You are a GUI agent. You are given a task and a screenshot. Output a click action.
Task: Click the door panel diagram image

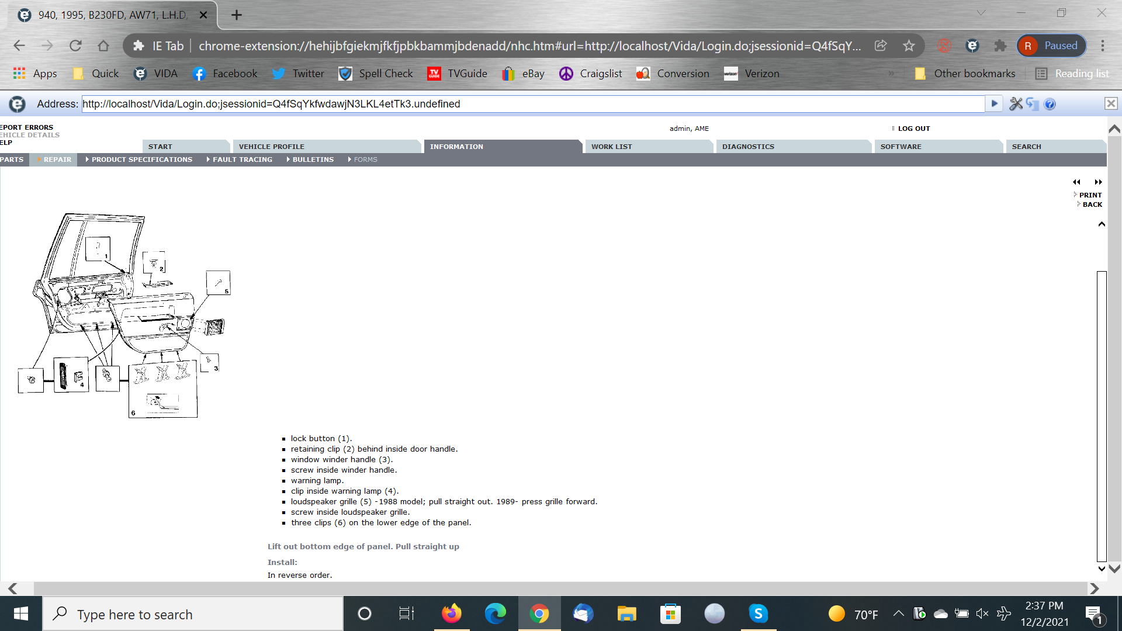[124, 315]
